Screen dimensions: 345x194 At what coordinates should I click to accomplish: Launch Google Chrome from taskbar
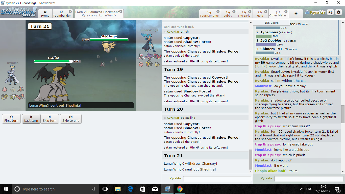pos(180,189)
